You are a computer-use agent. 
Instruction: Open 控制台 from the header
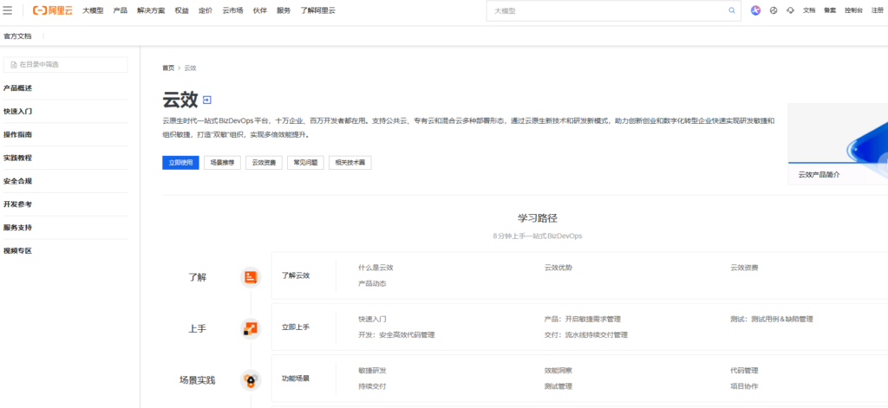(853, 10)
